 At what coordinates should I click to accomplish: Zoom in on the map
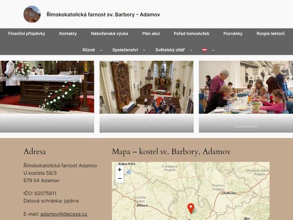(120, 170)
